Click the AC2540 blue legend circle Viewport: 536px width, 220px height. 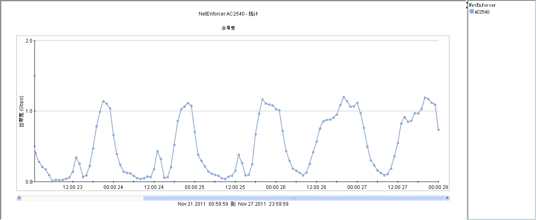(x=472, y=11)
